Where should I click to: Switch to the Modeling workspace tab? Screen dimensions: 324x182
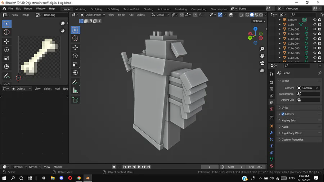click(x=81, y=9)
